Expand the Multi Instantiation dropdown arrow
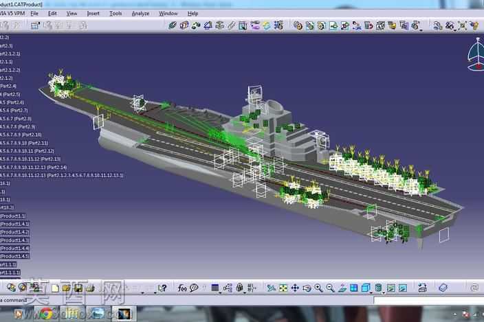This screenshot has height=322, width=484. 421,30
